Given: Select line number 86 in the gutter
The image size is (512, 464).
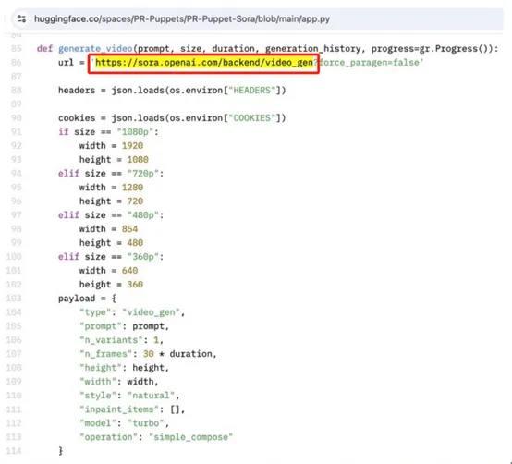Looking at the screenshot, I should tap(17, 62).
